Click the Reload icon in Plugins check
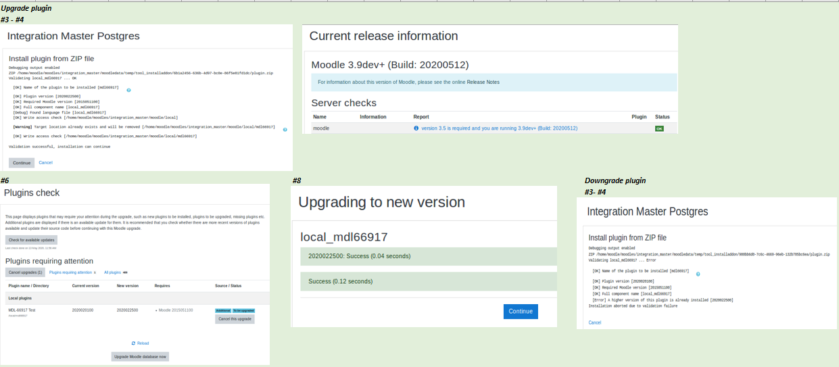 pyautogui.click(x=133, y=343)
